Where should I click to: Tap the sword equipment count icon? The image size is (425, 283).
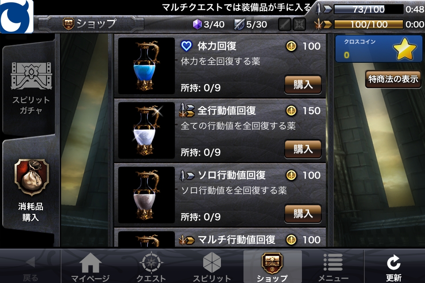(240, 24)
